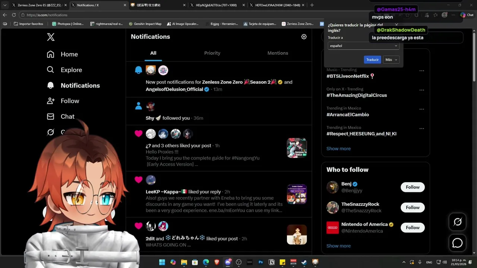Open the translation language dropdown showing español

(x=363, y=46)
